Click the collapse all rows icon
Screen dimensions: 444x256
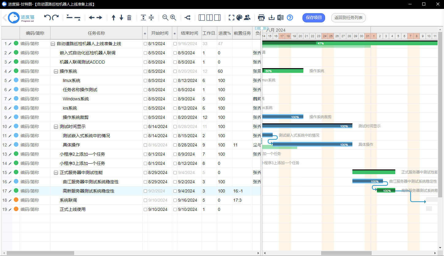coord(151,17)
